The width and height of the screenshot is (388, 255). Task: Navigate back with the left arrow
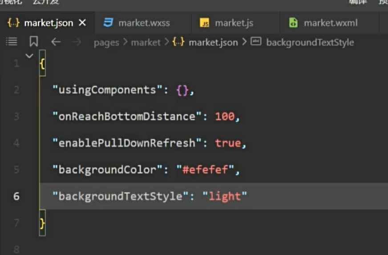(56, 42)
